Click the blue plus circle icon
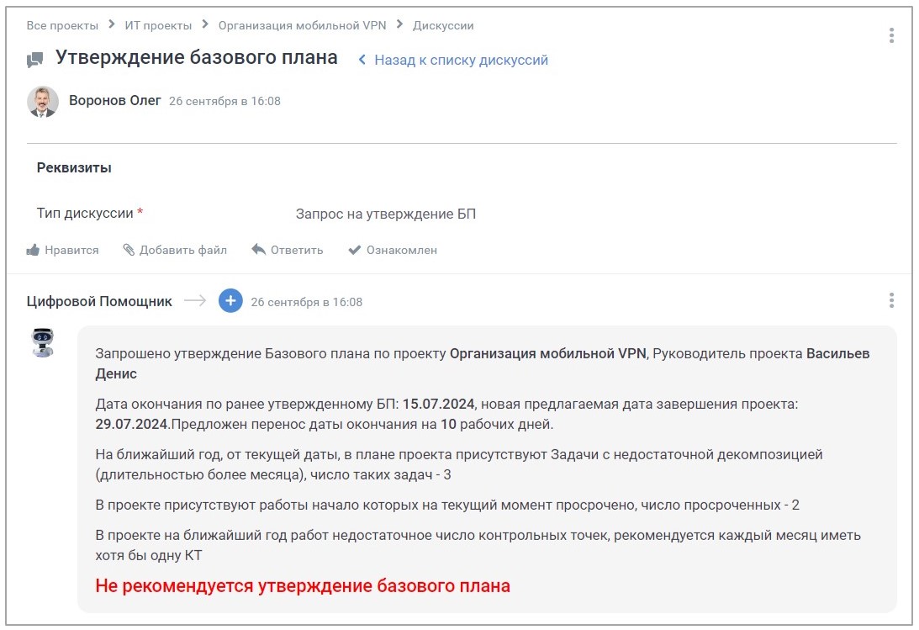The height and width of the screenshot is (630, 919). pos(230,301)
